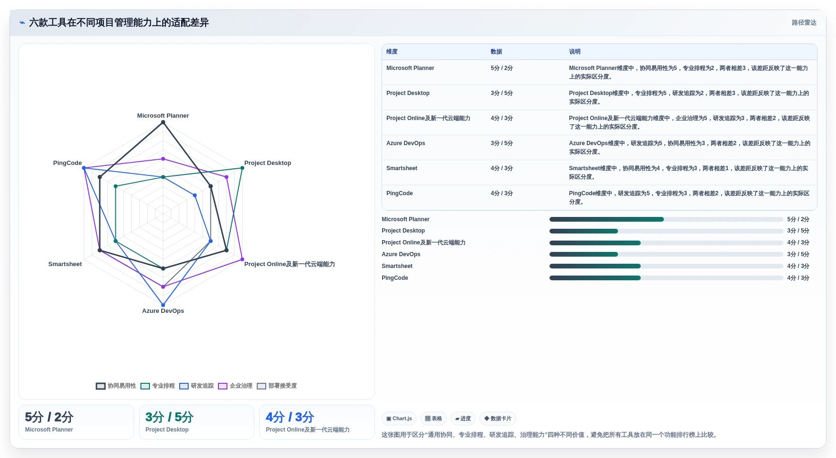Click the blue icon beside the dashboard title
836x458 pixels.
(22, 23)
